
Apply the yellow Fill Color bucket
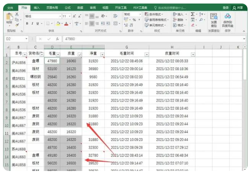[58, 24]
